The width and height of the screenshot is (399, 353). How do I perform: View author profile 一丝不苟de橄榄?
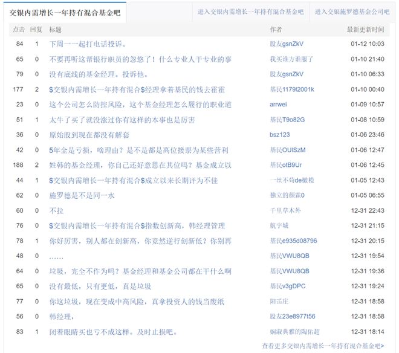click(292, 180)
